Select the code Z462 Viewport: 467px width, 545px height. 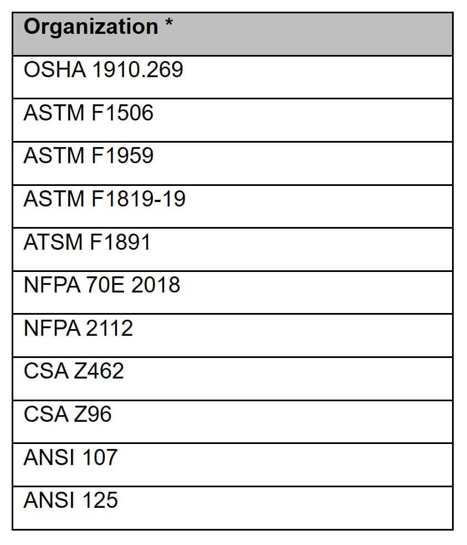tap(99, 371)
